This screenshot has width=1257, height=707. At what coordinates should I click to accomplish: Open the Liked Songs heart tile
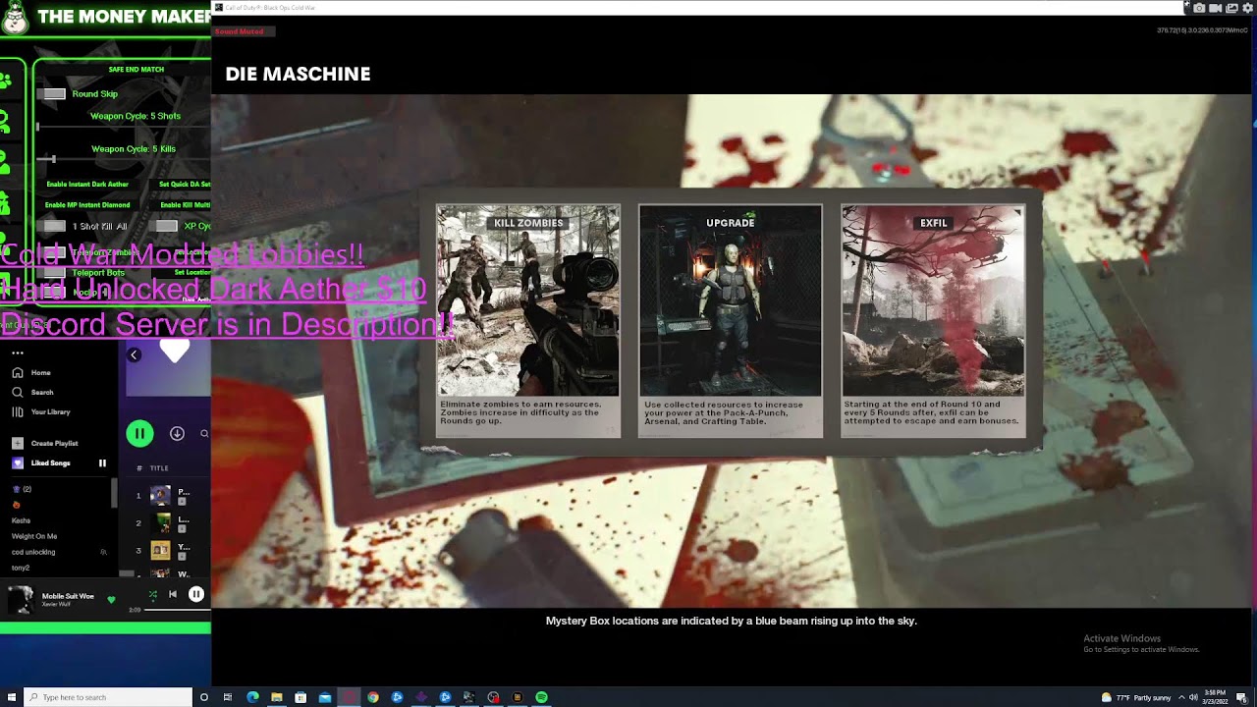(x=18, y=463)
